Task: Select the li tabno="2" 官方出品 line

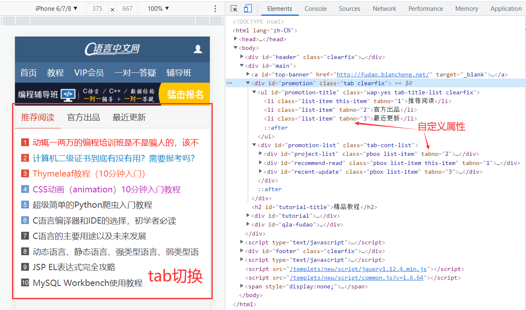Action: pyautogui.click(x=340, y=110)
